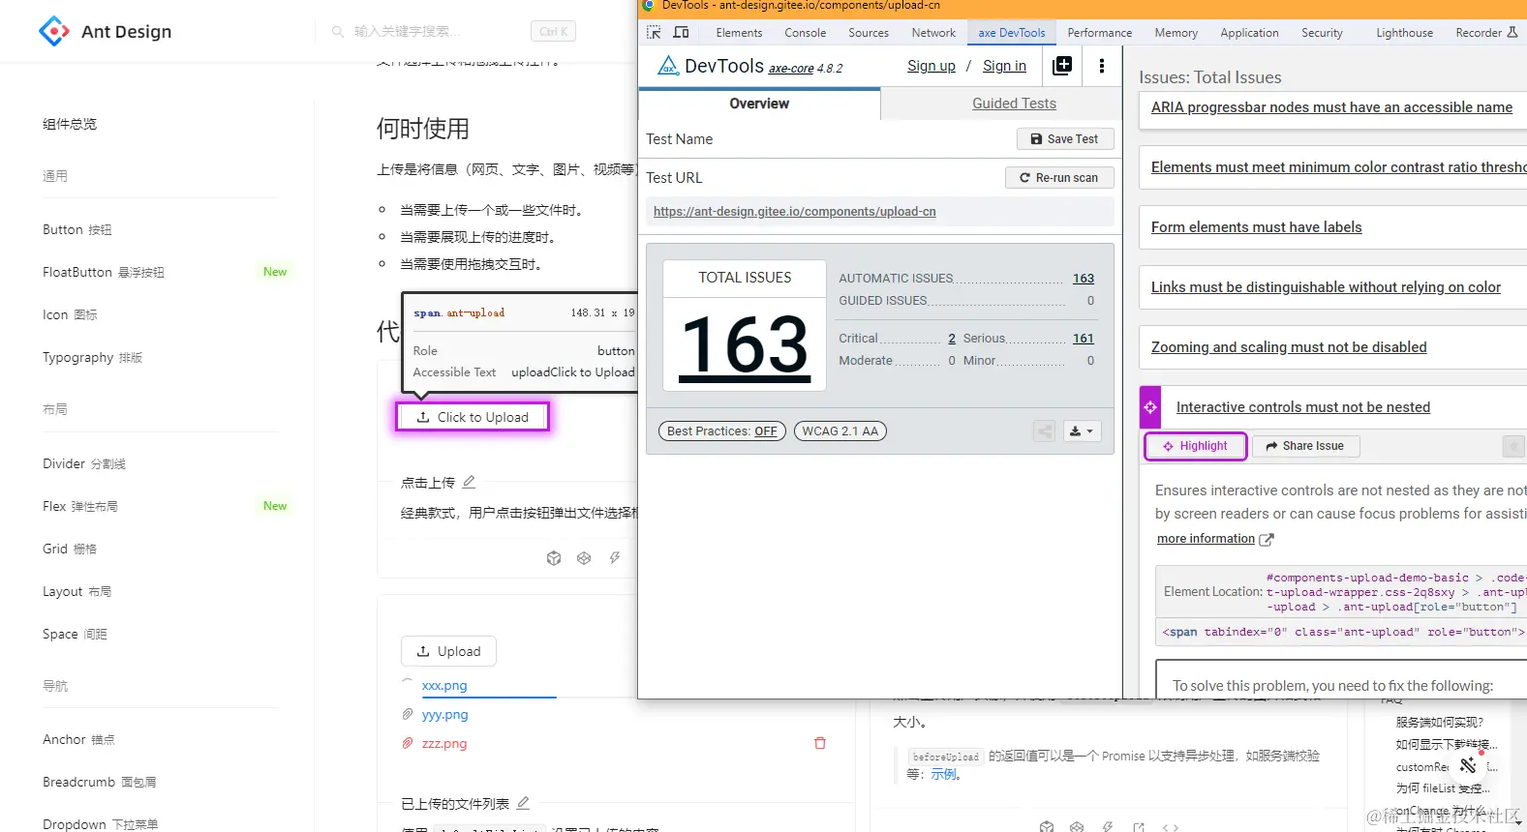Viewport: 1527px width, 832px height.
Task: Go to Flex 弹性布局 in the sidebar
Action: coord(80,506)
